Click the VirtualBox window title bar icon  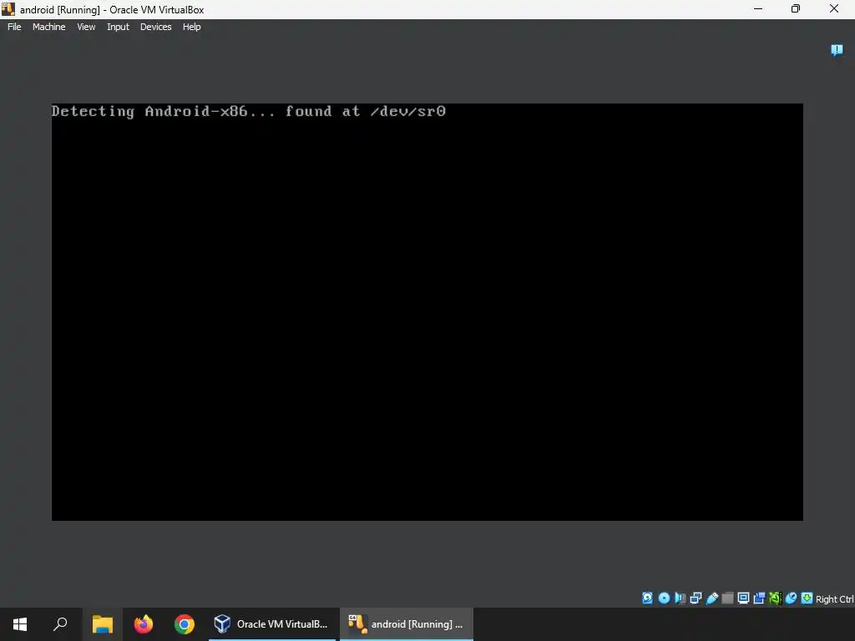point(8,9)
